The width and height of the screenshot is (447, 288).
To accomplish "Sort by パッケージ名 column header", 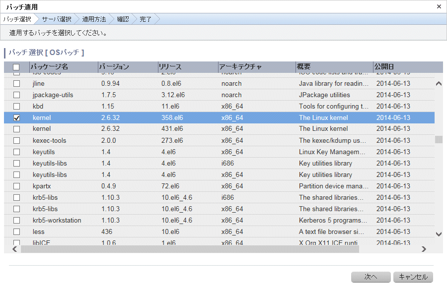I will pyautogui.click(x=64, y=67).
